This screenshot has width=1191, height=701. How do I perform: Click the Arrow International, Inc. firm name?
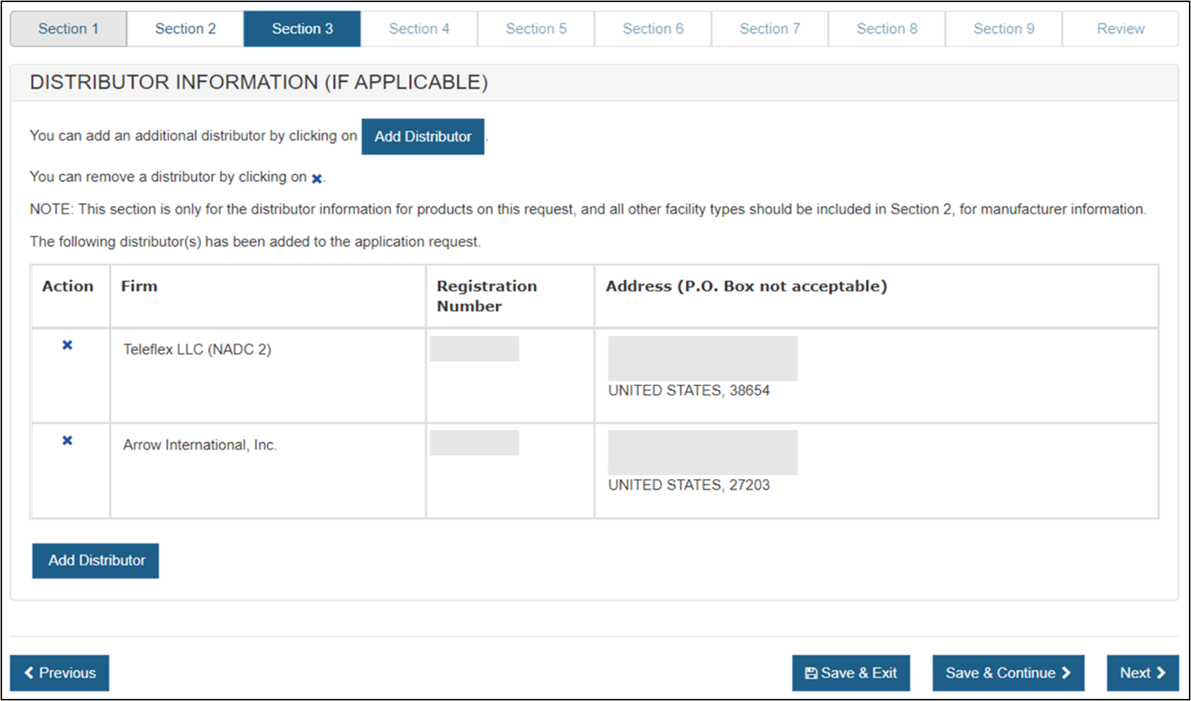click(x=200, y=445)
